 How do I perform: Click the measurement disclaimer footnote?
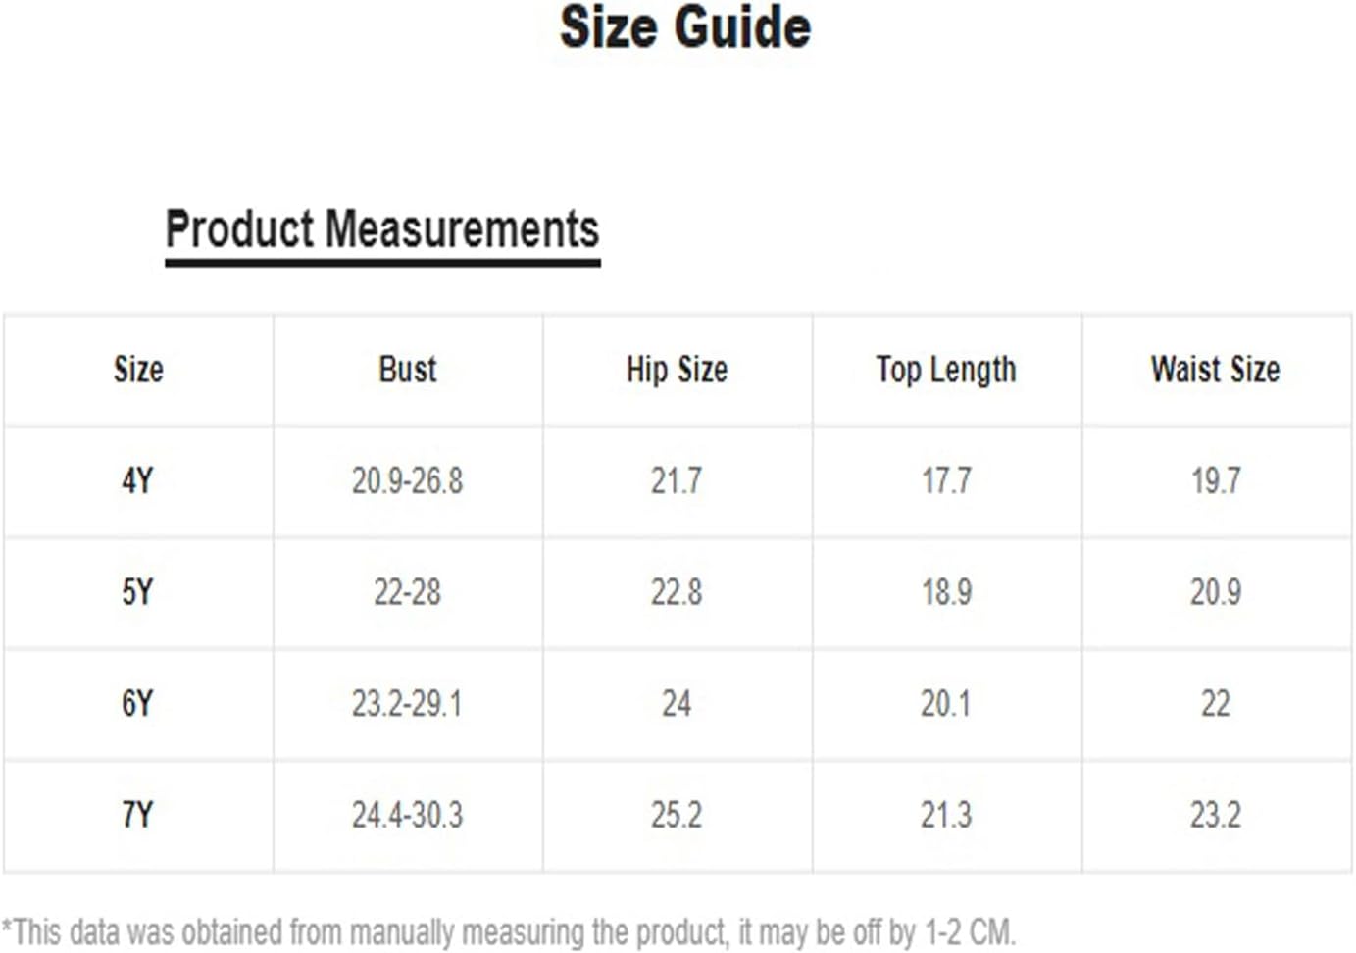509,931
